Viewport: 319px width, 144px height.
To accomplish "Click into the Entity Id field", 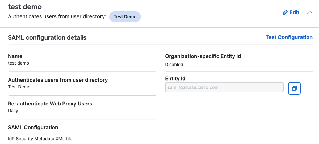I will [224, 87].
